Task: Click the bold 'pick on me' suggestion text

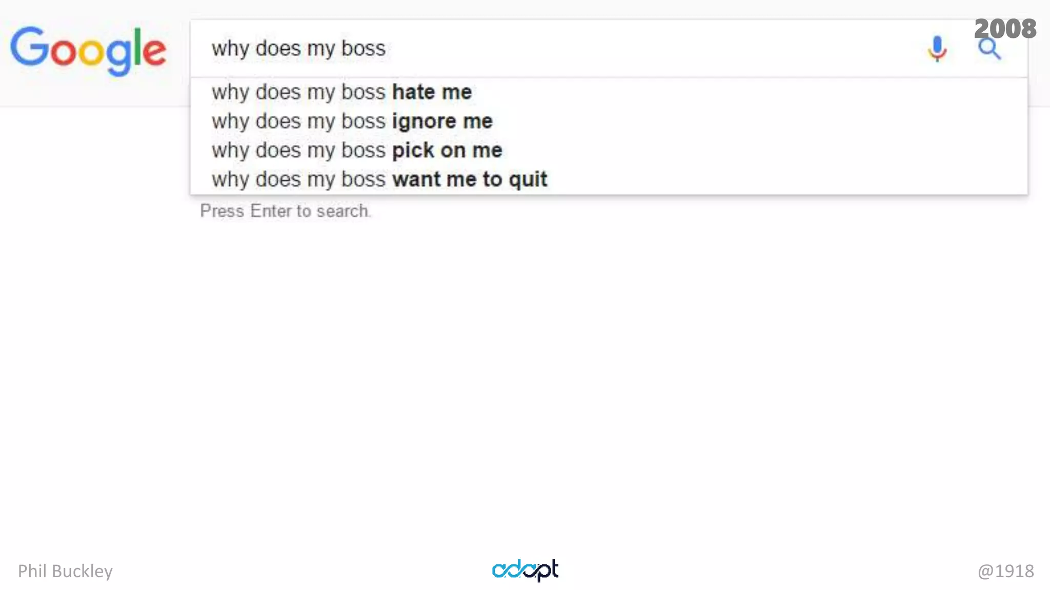Action: click(x=447, y=151)
